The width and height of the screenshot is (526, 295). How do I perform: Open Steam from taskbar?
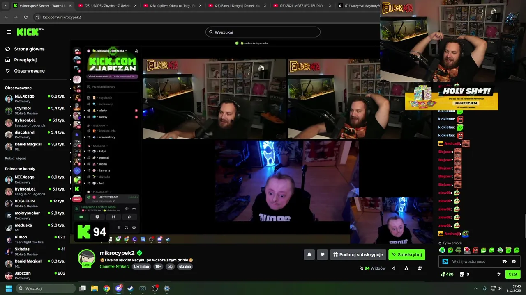131,288
